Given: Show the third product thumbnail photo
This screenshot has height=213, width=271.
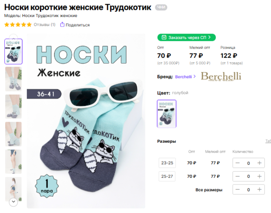Looking at the screenshot, I should coord(13,106).
